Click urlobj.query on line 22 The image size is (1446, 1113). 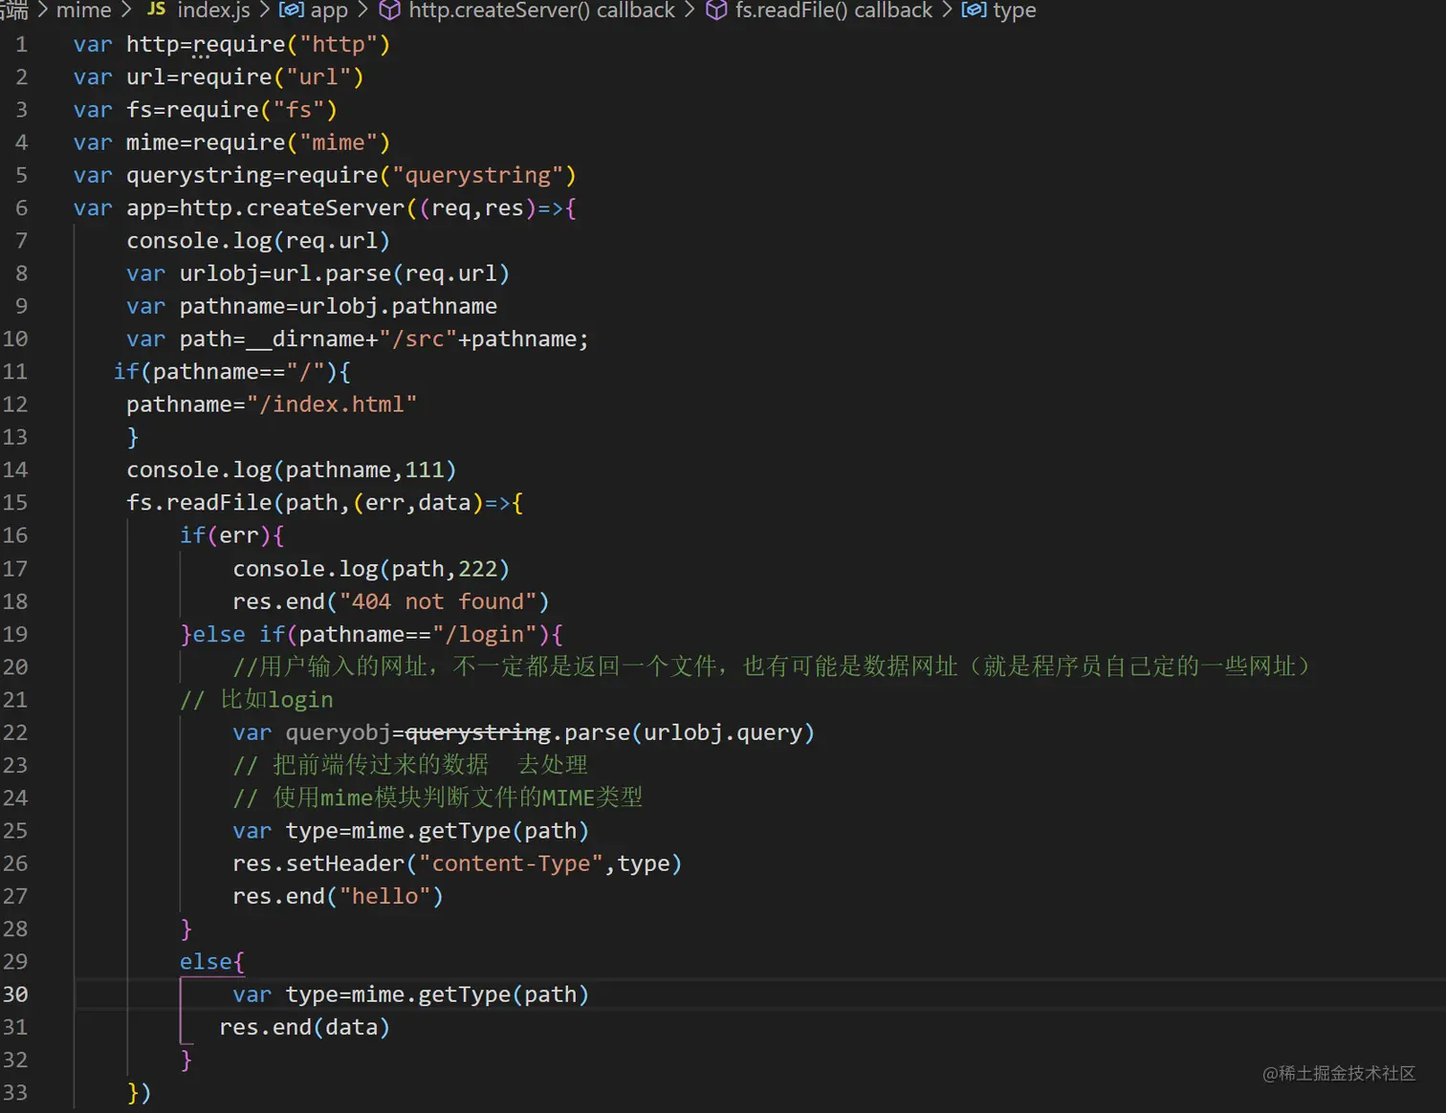(722, 732)
